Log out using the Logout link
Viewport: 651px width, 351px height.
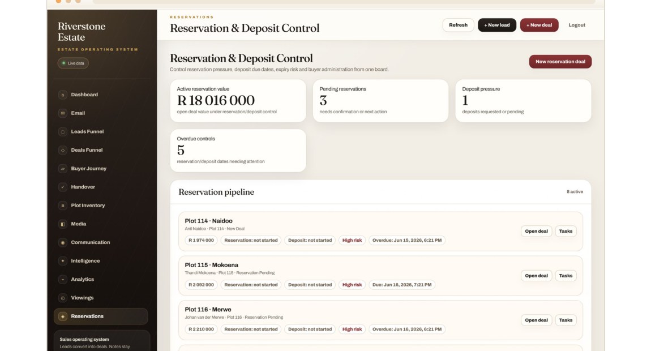pos(577,25)
